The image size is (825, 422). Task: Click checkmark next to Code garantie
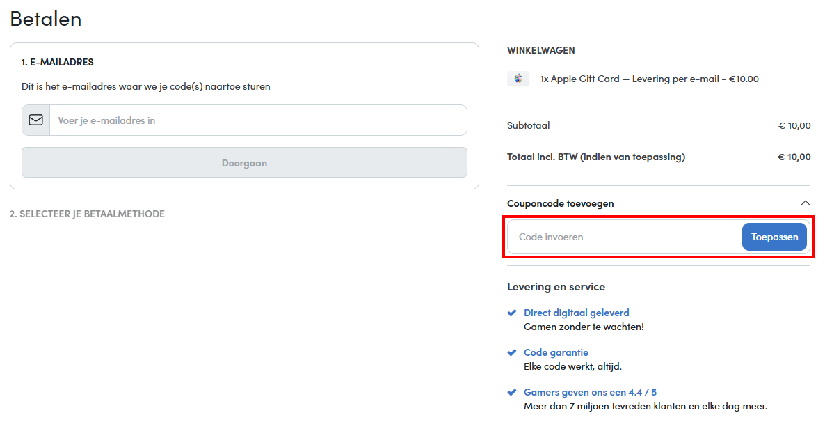[x=513, y=352]
